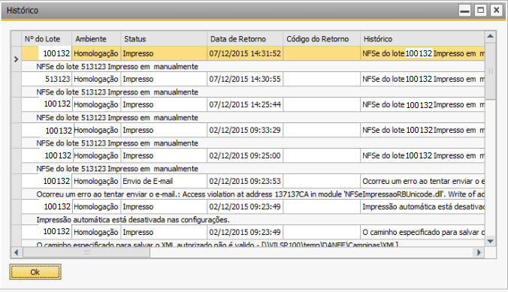Select the date cell 07/12/2015 14:30:55
Image resolution: width=508 pixels, height=292 pixels.
pyautogui.click(x=245, y=79)
